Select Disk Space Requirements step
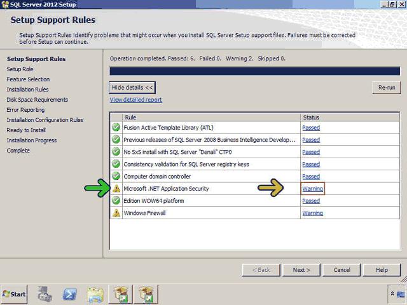The height and width of the screenshot is (305, 407). pos(37,99)
